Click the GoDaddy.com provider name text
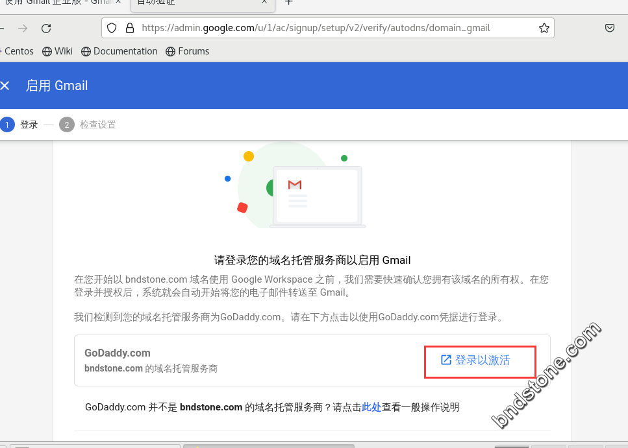The height and width of the screenshot is (448, 628). [x=118, y=353]
